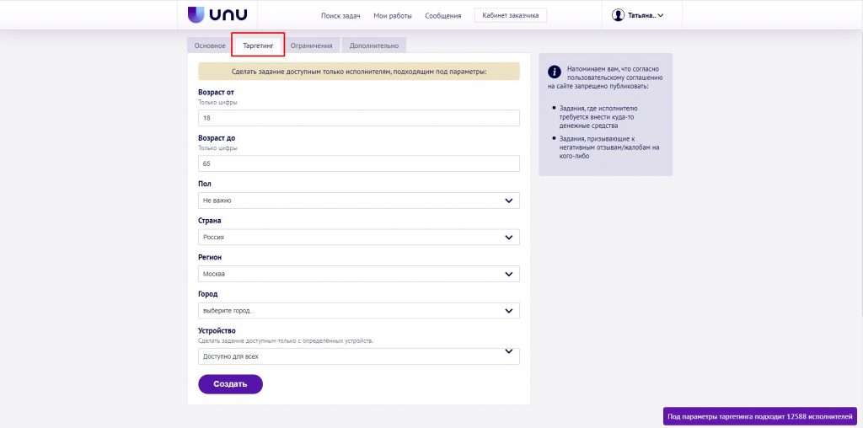Expand the Устройство dropdown

(359, 356)
